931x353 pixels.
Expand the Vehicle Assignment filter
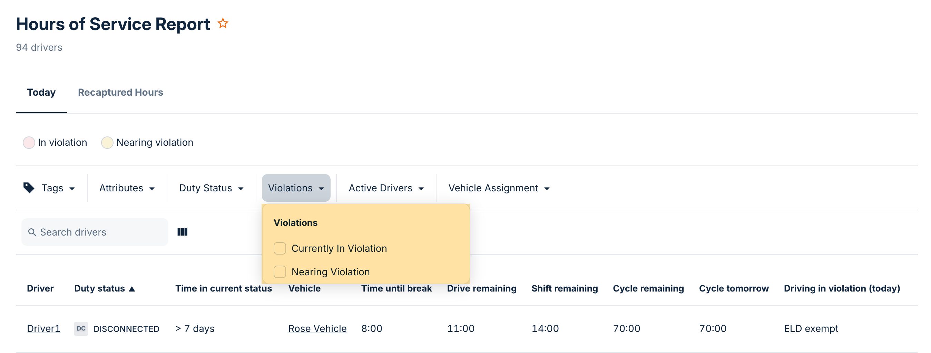[x=498, y=188]
